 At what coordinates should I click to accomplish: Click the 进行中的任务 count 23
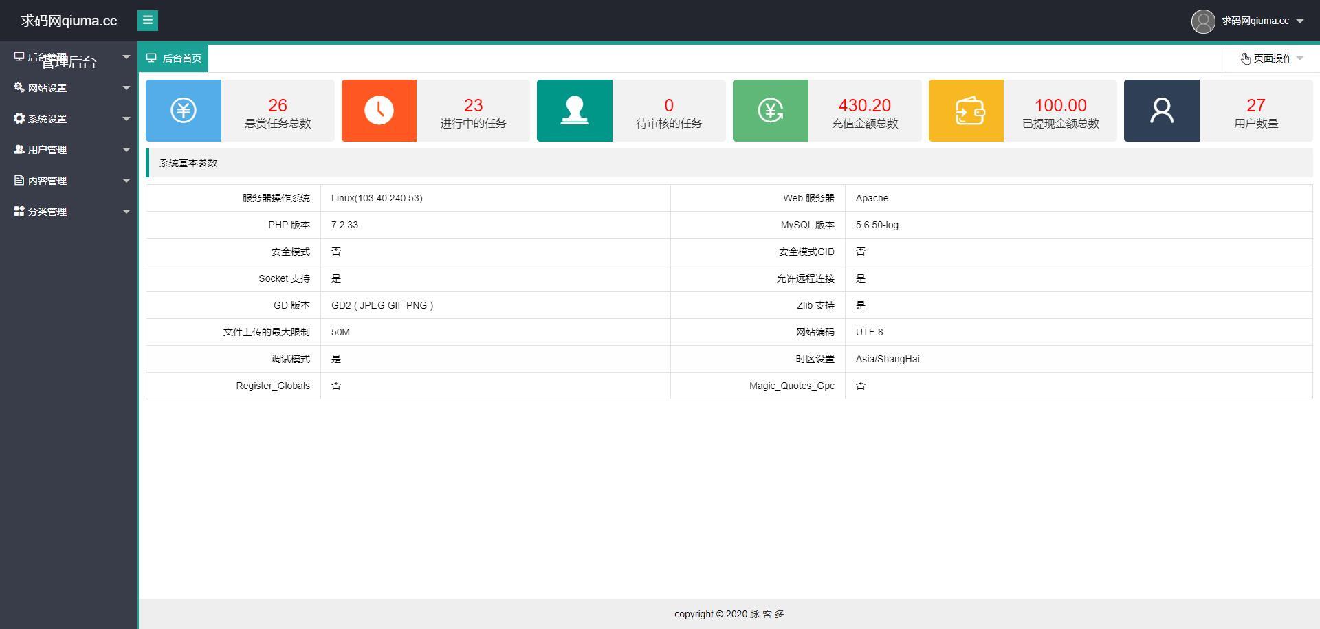pos(473,105)
